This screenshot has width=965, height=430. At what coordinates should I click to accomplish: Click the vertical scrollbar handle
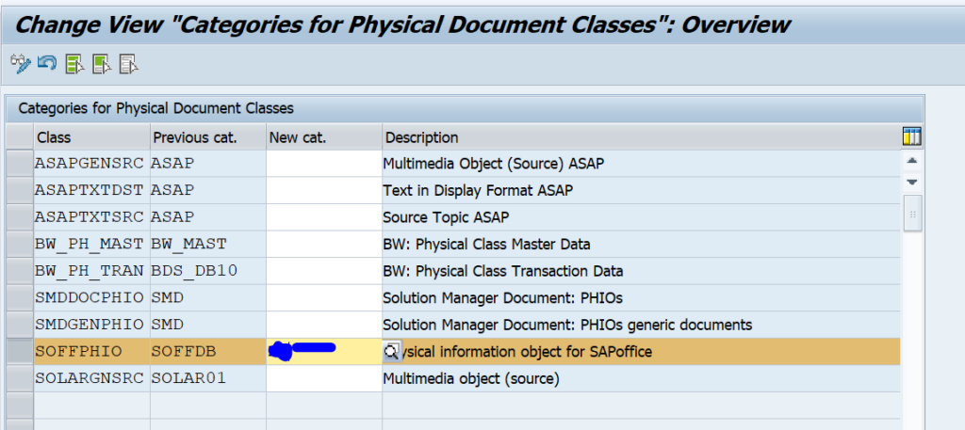[911, 213]
